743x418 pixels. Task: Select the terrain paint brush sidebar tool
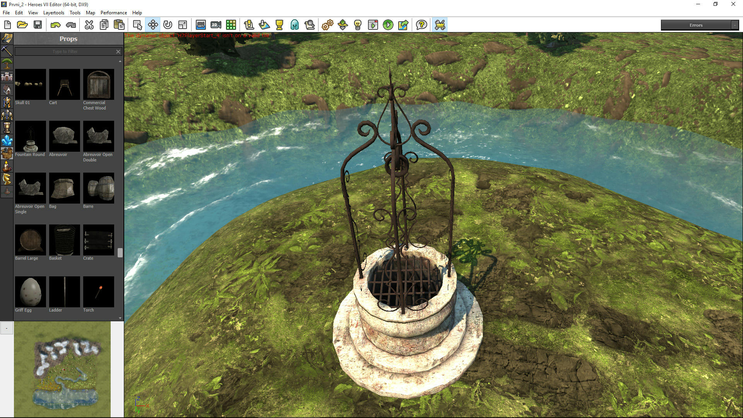[x=7, y=38]
